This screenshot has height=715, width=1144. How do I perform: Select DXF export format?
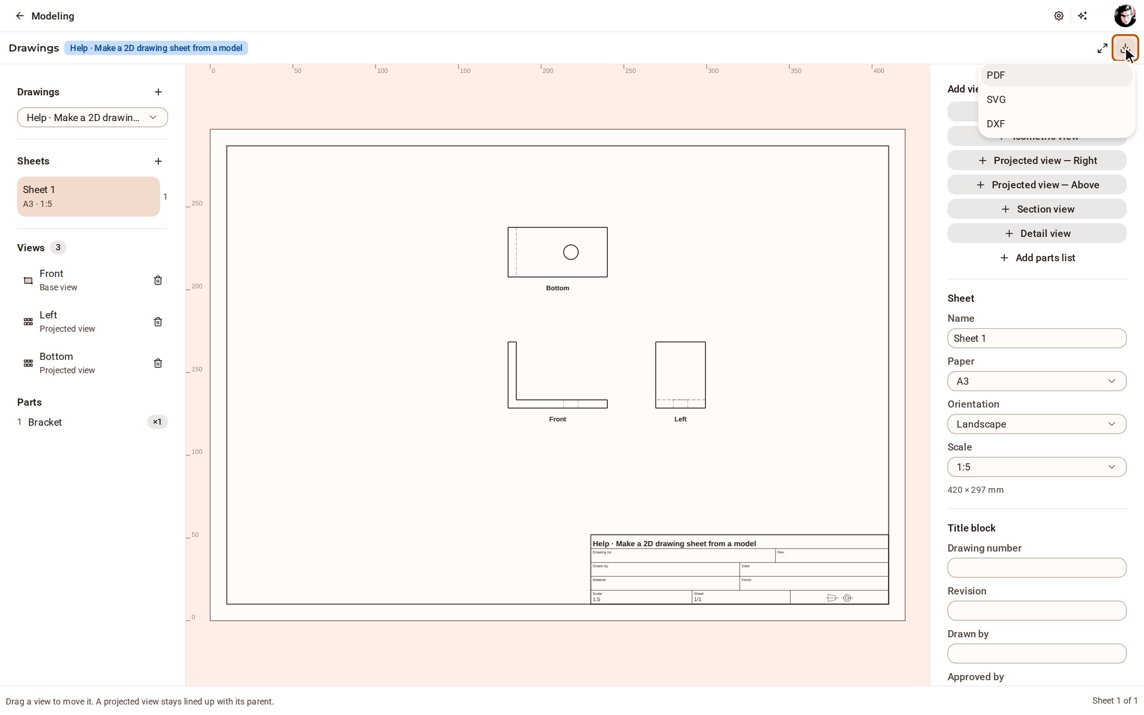(x=1056, y=124)
